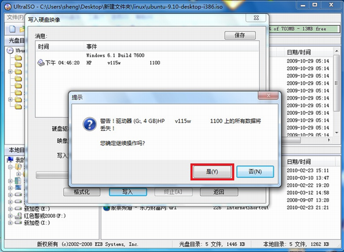Click the blue question mark icon in prompt
The height and width of the screenshot is (252, 344).
pos(89,124)
